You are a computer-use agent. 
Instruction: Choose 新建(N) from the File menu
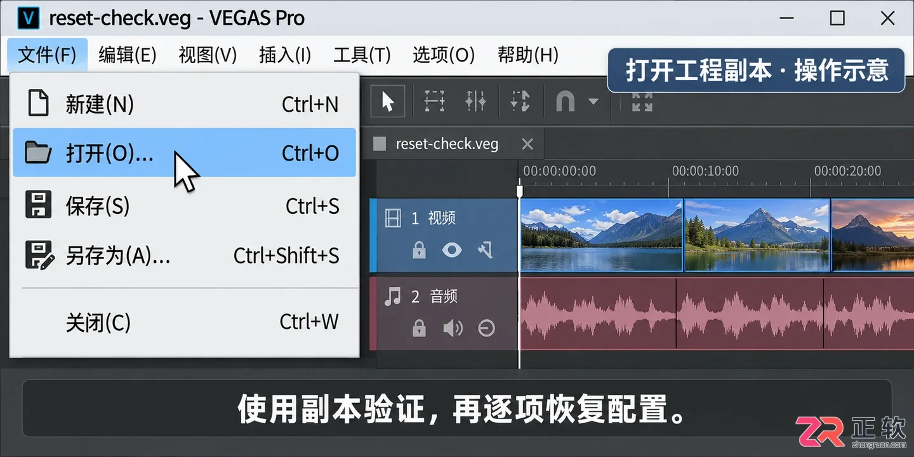(x=184, y=103)
